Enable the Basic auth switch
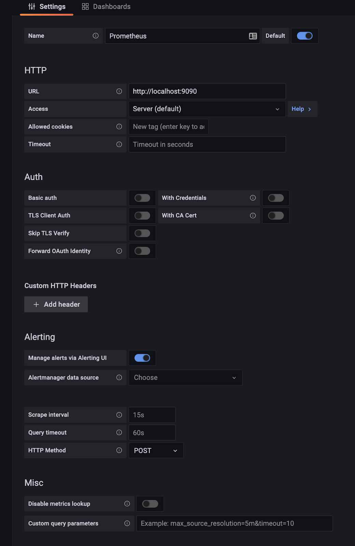The height and width of the screenshot is (546, 355). click(142, 198)
